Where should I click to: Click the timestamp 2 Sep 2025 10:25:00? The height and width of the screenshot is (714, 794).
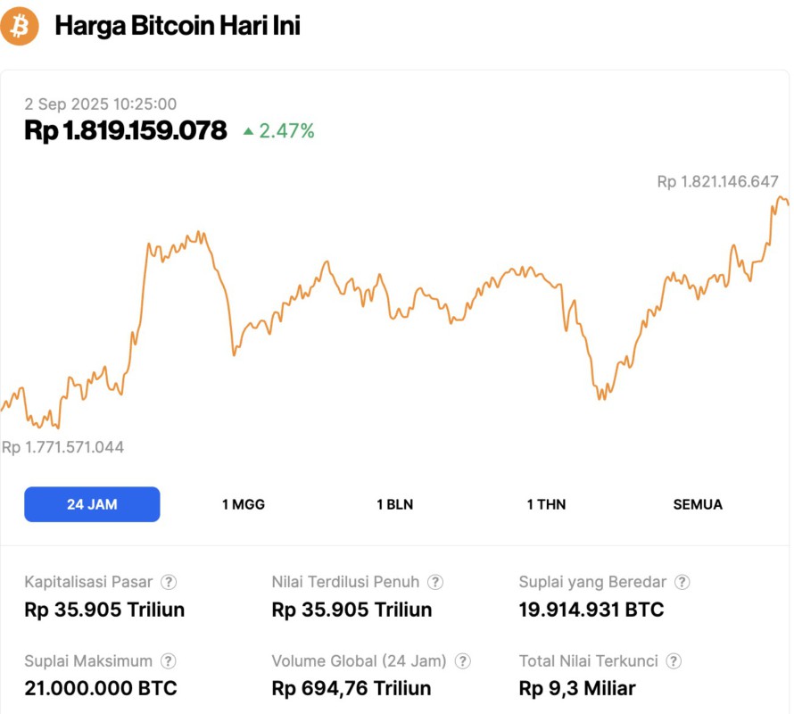[102, 104]
